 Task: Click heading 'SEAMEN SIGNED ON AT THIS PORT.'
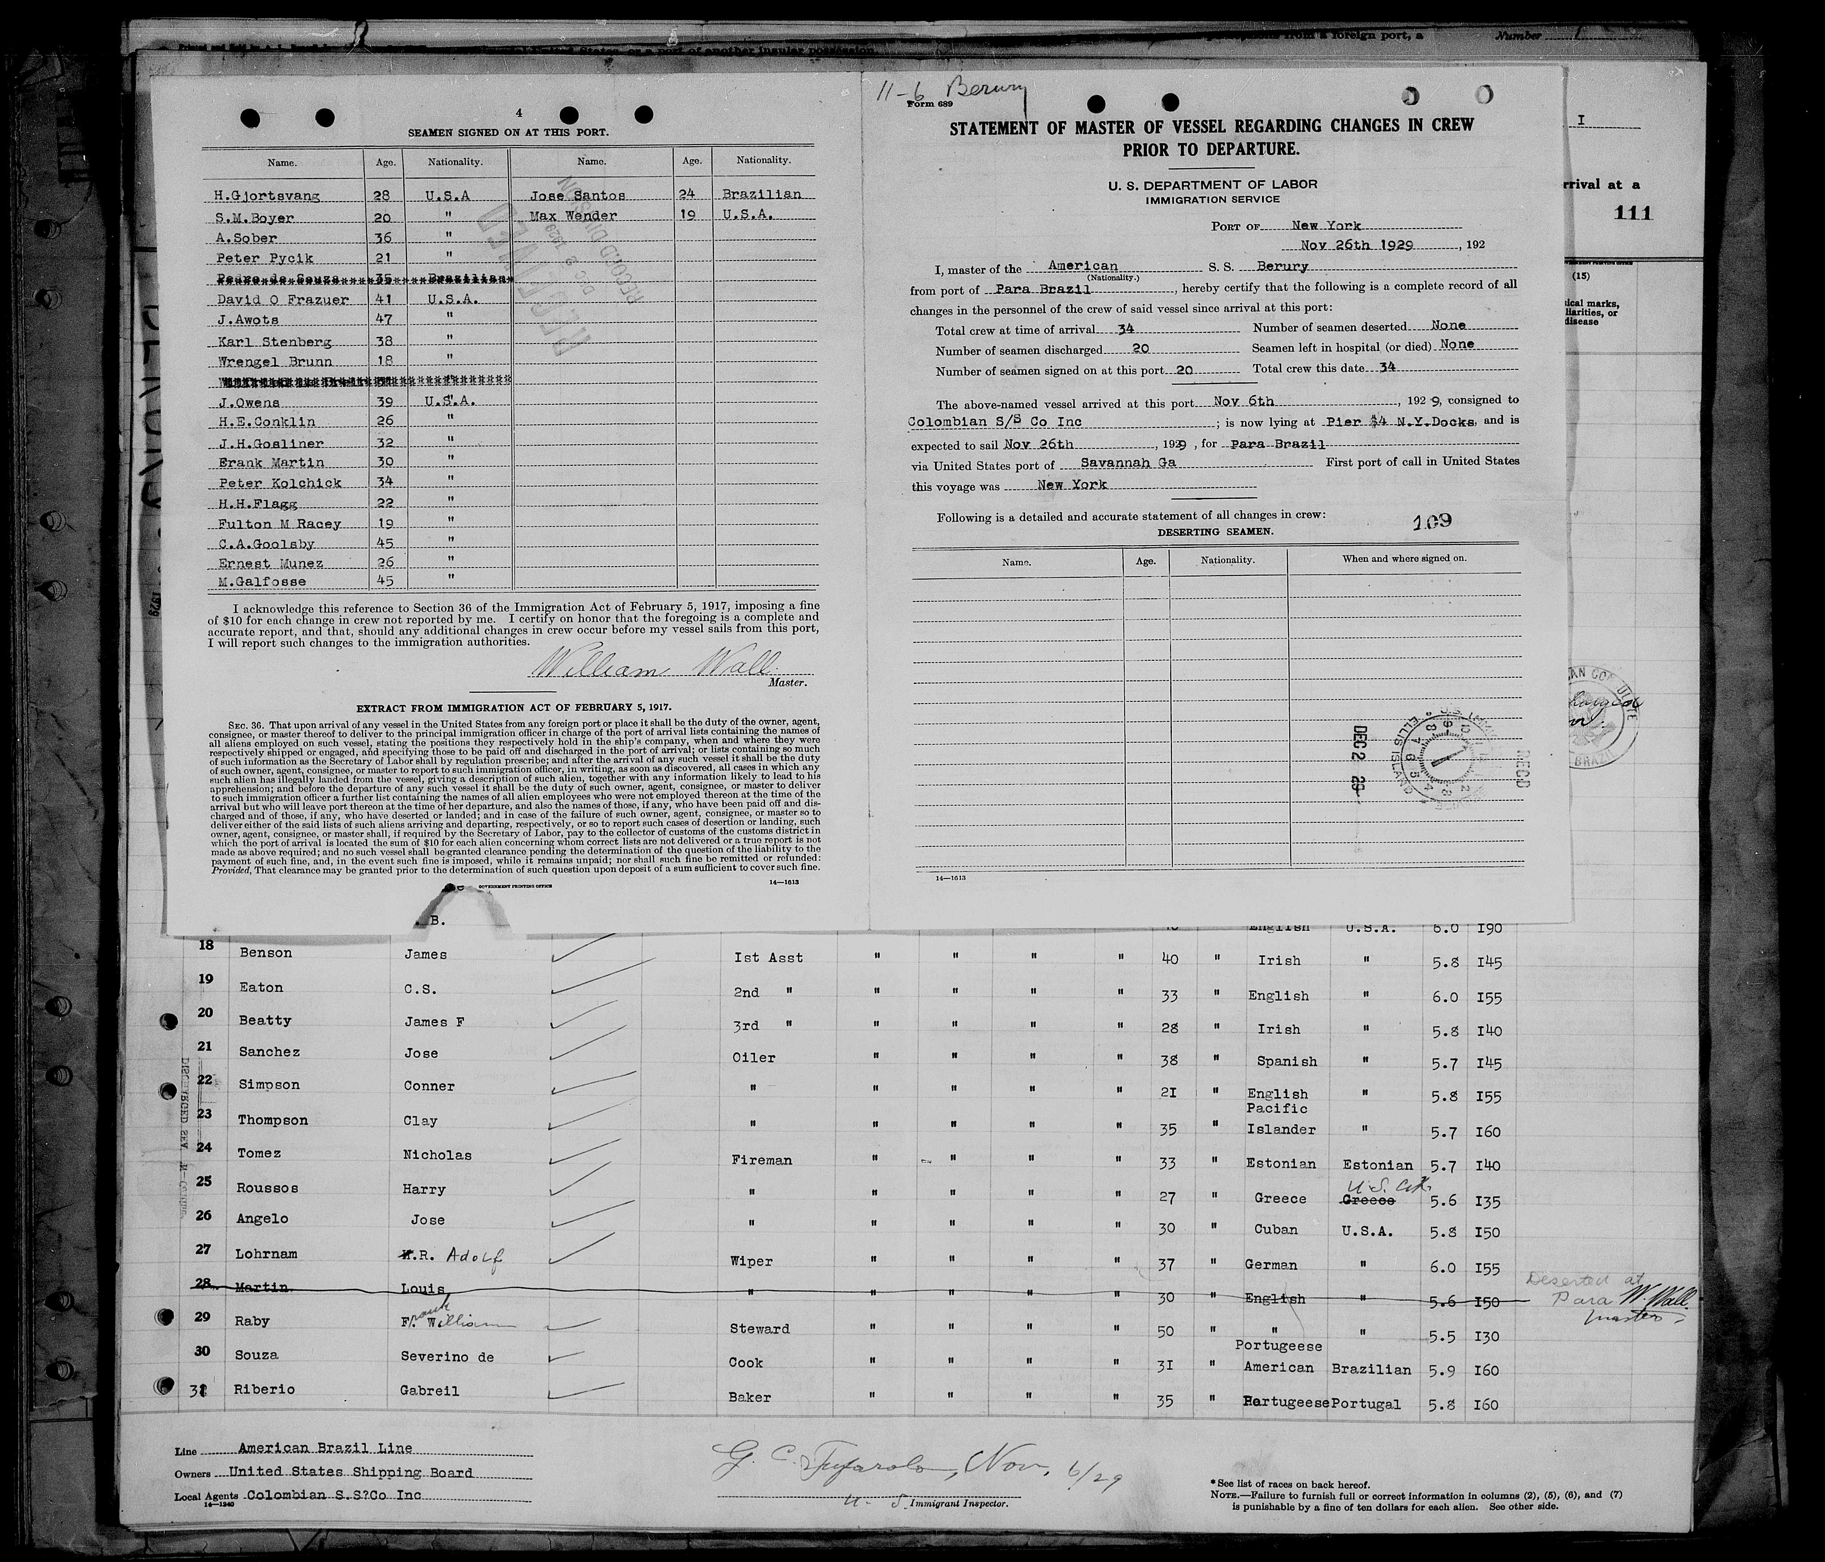[x=507, y=133]
